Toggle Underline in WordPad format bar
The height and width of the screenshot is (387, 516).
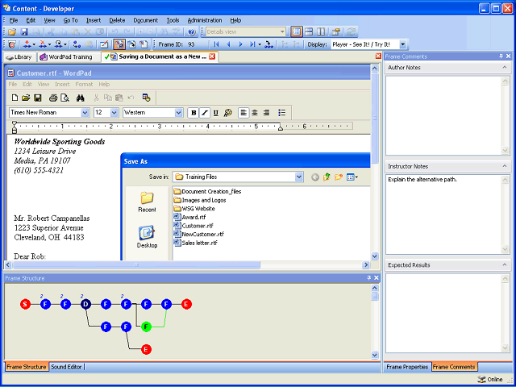216,113
